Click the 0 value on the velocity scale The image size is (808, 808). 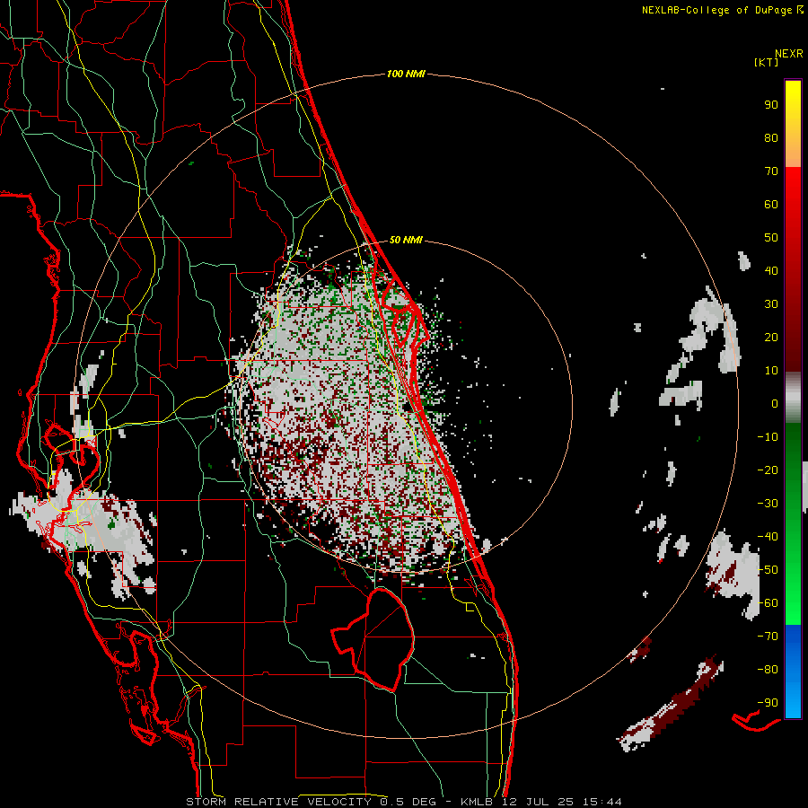775,403
